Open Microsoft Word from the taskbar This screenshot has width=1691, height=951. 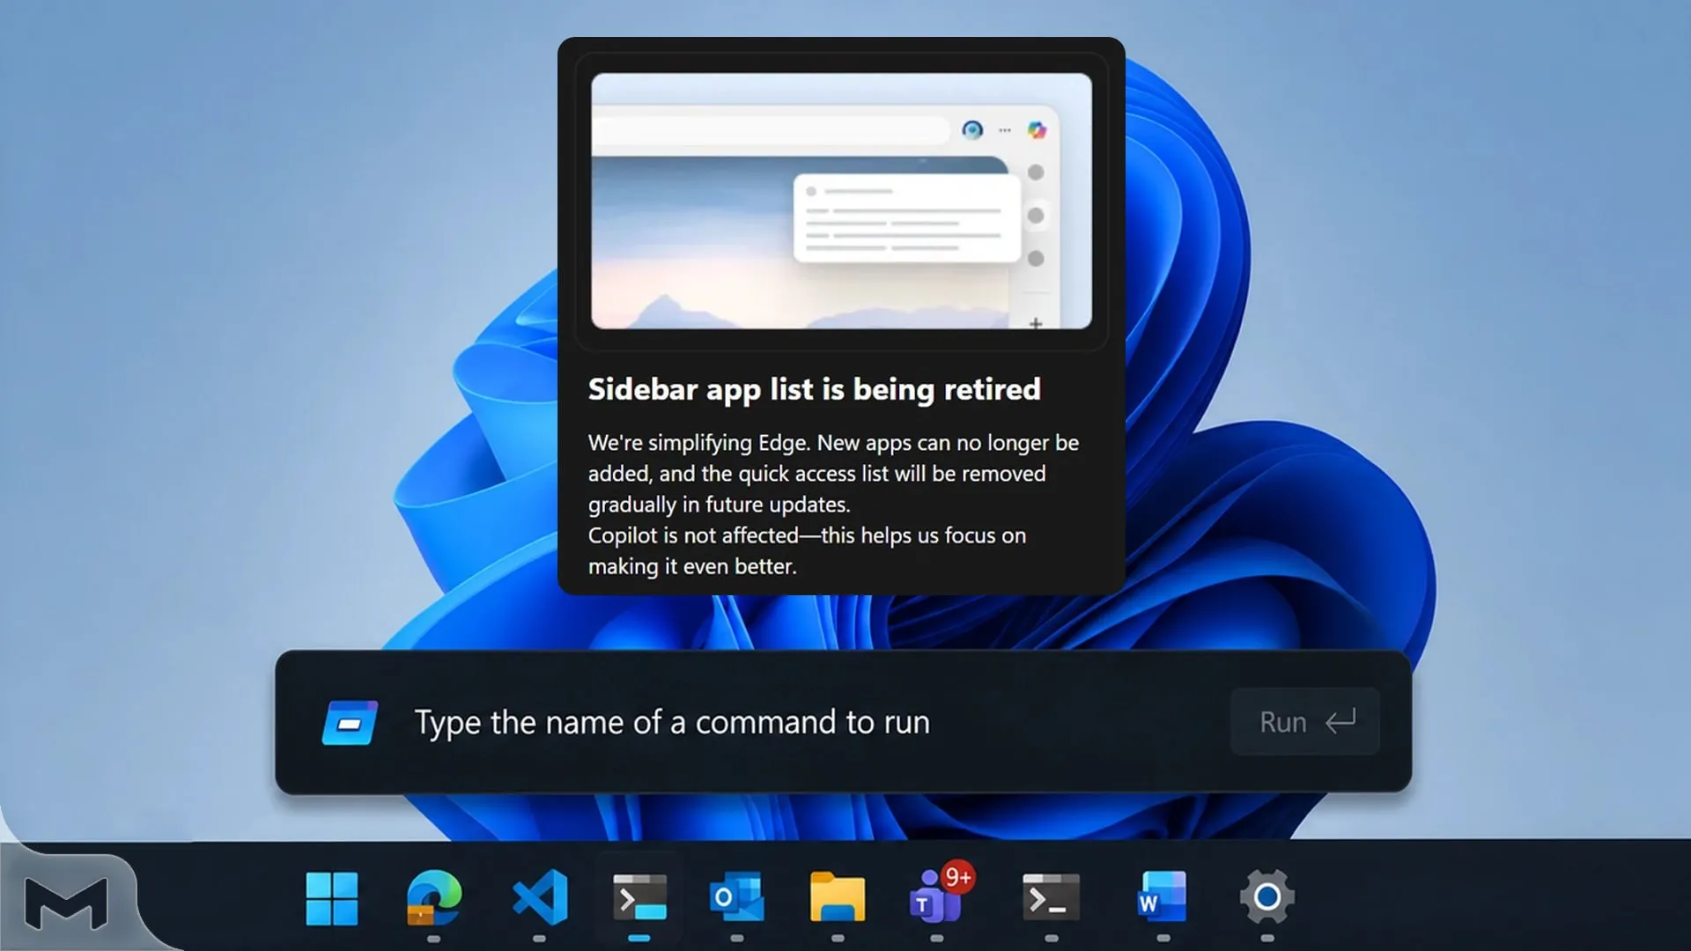tap(1162, 898)
